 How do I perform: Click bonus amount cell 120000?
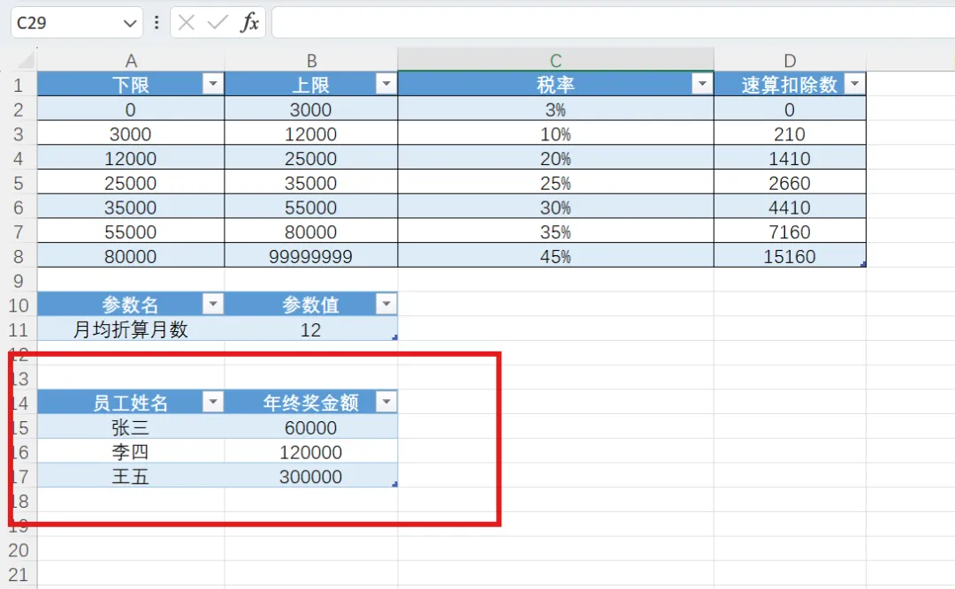(x=310, y=451)
